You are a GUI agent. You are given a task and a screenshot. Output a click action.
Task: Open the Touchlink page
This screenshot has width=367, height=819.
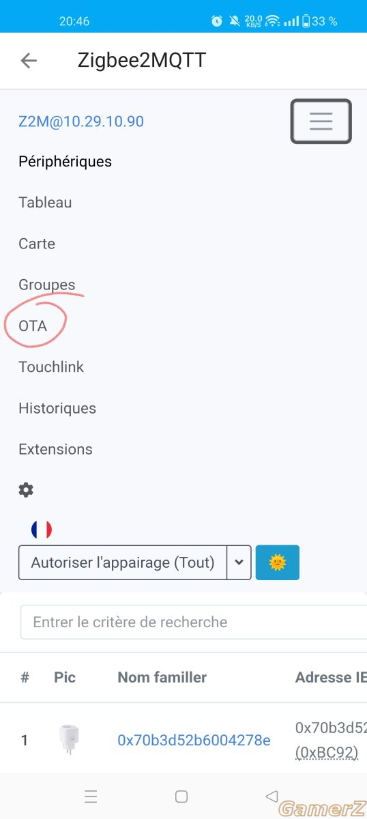[51, 367]
